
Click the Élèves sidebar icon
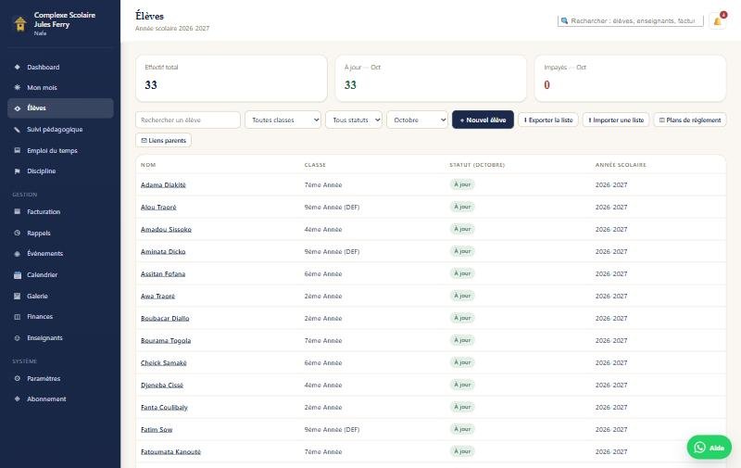click(18, 108)
